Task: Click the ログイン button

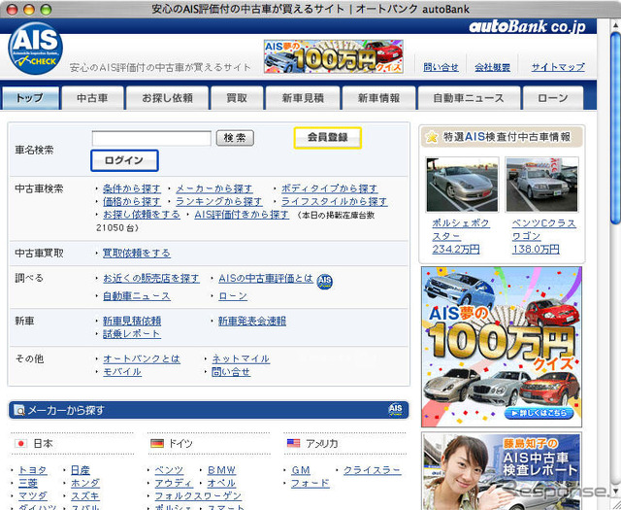Action: click(x=124, y=160)
